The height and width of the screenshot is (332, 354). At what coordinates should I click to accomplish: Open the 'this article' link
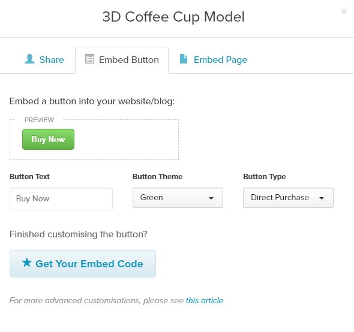[205, 301]
